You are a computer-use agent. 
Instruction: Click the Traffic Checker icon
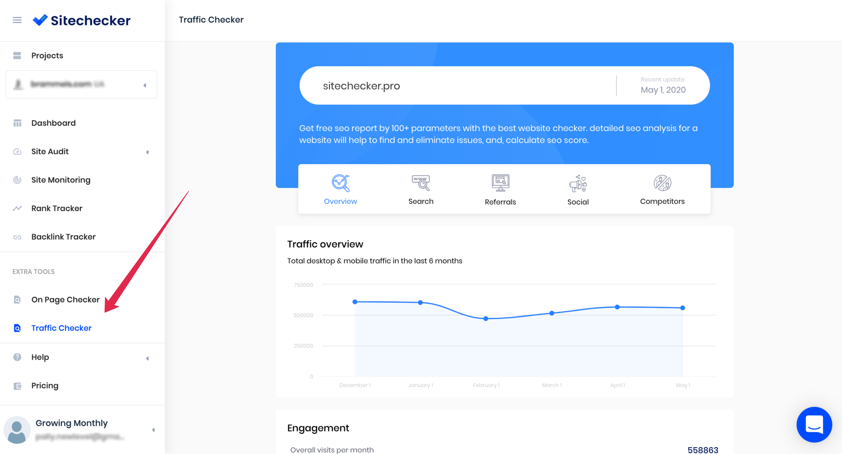[x=17, y=328]
